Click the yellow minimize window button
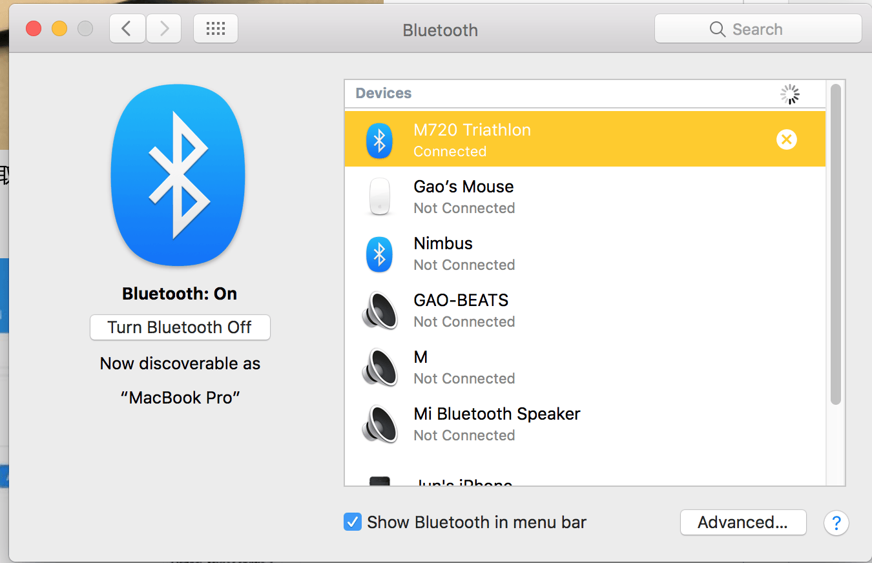This screenshot has height=563, width=872. point(59,28)
